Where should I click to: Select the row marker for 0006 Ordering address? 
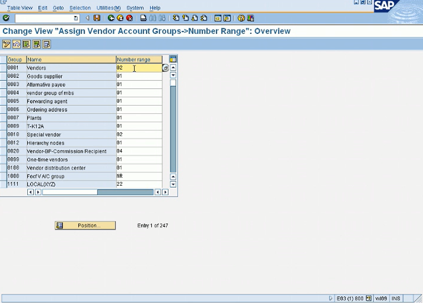click(x=3, y=110)
